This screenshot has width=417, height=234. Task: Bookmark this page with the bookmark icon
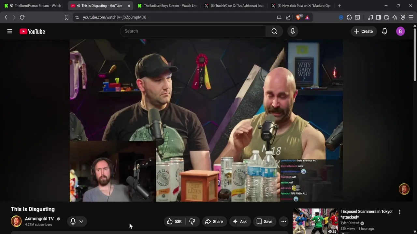click(x=66, y=17)
